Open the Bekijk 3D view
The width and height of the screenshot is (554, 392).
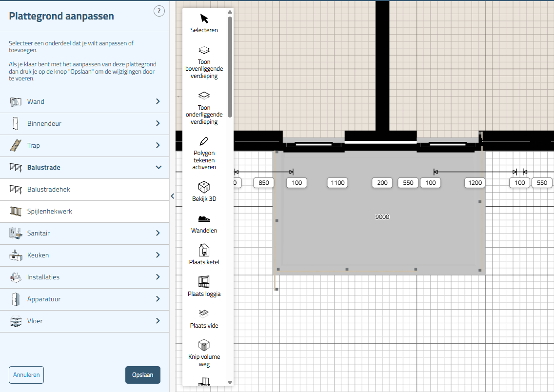(204, 187)
